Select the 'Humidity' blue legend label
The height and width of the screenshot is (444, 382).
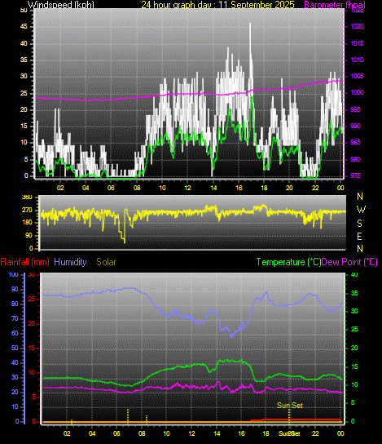coord(70,262)
